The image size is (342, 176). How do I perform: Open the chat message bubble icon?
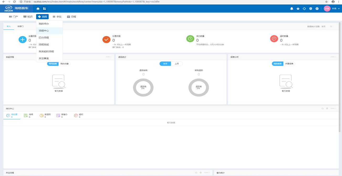click(x=317, y=9)
